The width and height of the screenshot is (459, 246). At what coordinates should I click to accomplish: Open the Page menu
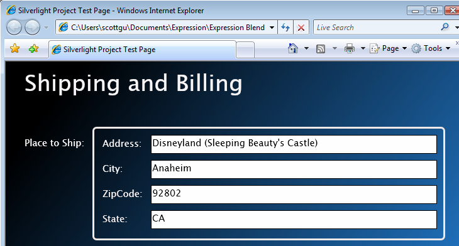389,48
